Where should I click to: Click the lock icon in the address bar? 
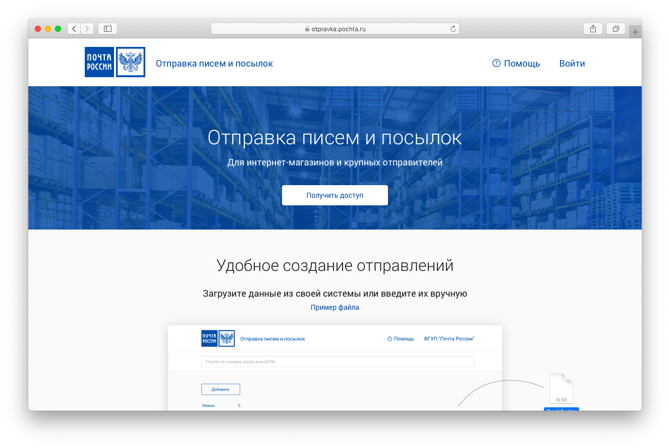(307, 29)
